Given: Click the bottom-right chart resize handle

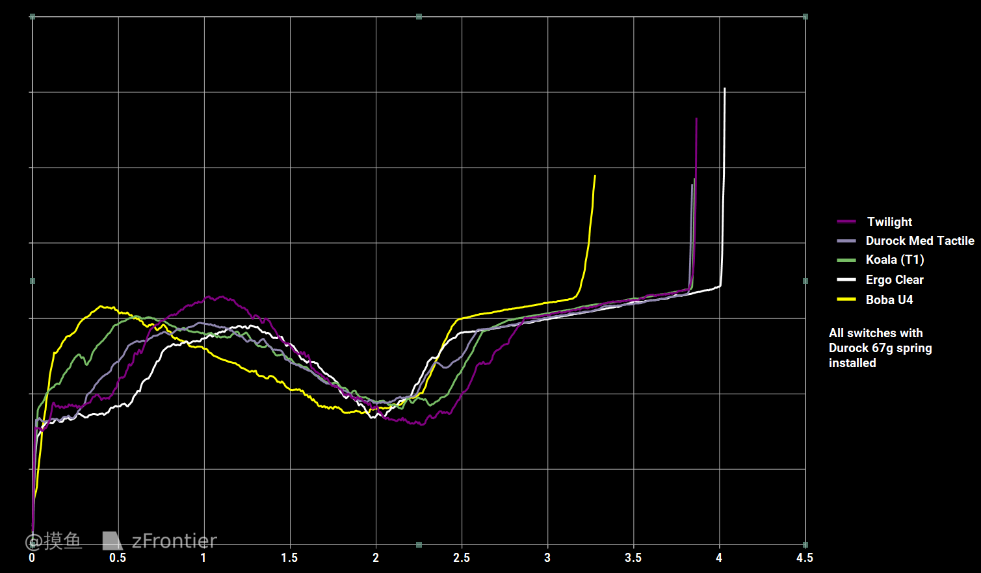Looking at the screenshot, I should [805, 544].
